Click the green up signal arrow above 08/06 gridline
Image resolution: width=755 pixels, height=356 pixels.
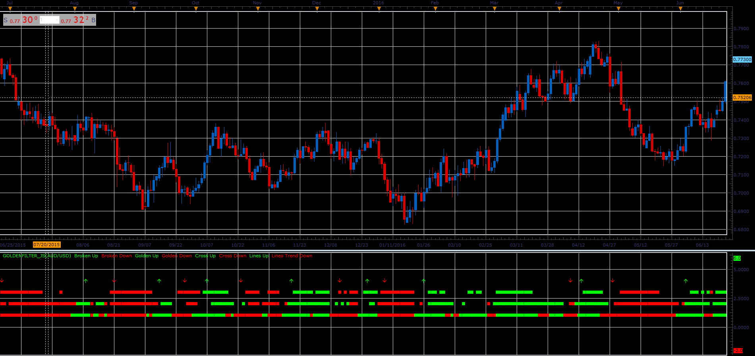coord(85,281)
